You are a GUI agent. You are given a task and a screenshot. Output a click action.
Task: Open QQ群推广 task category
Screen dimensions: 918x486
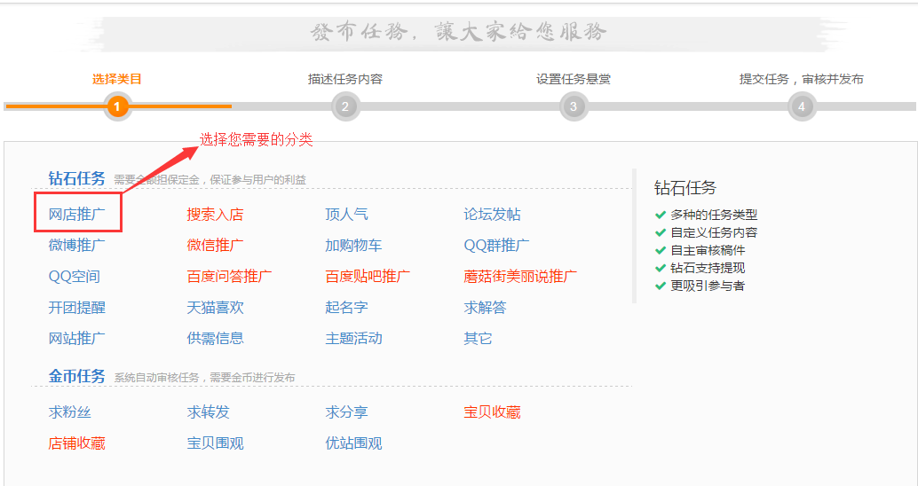coord(496,246)
